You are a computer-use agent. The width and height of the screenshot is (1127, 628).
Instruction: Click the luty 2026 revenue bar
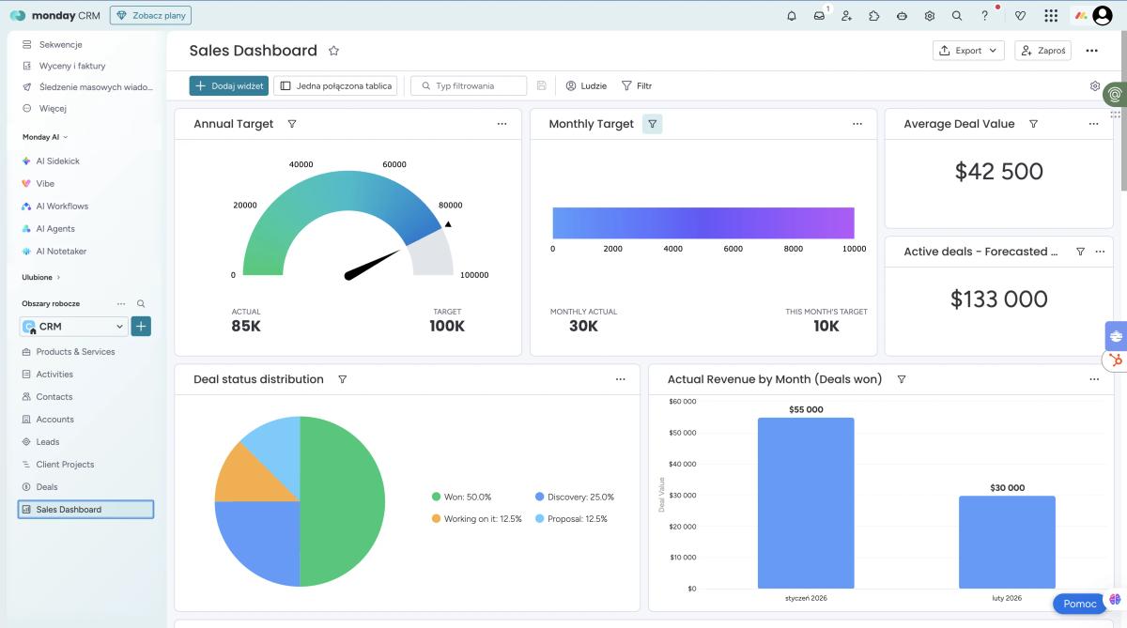click(x=1007, y=543)
